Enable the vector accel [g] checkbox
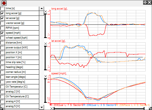 pyautogui.click(x=2, y=23)
